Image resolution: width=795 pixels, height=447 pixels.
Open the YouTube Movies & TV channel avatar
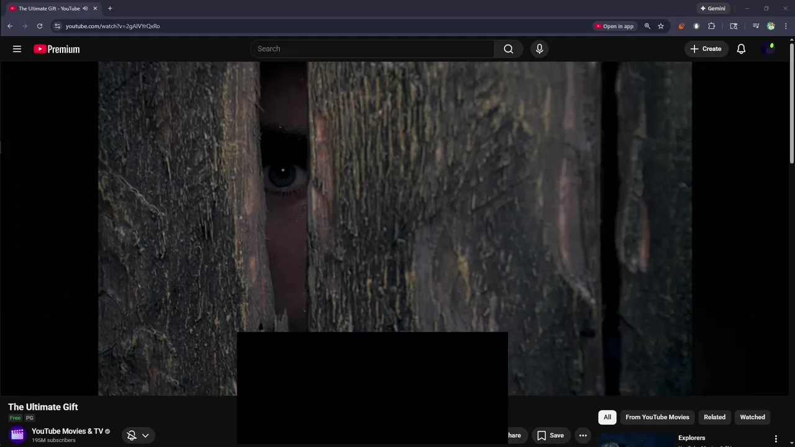pyautogui.click(x=17, y=435)
